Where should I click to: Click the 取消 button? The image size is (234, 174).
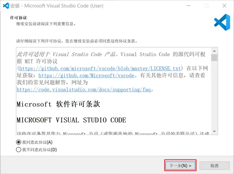pos(214,165)
